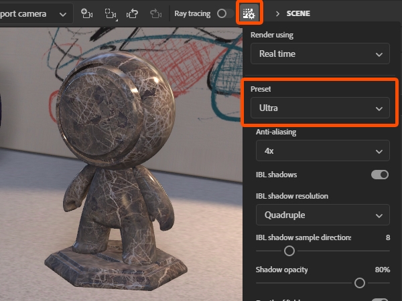Select the marble mascot model's head
Viewport: 402px width, 301px height.
(115, 108)
